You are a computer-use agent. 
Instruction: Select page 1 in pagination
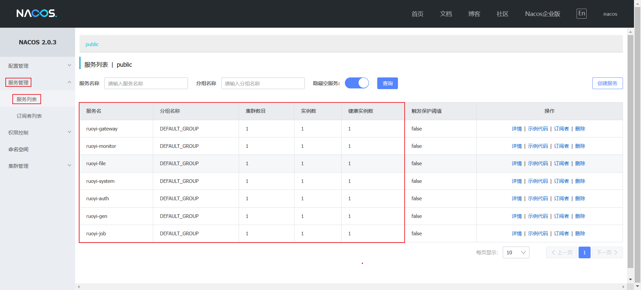click(585, 253)
